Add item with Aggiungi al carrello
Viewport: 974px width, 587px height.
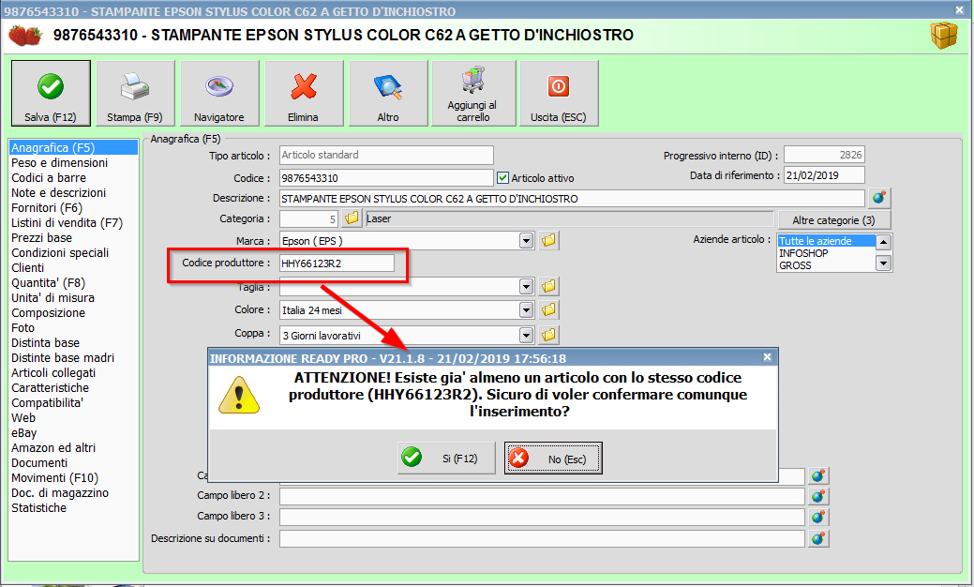[473, 93]
